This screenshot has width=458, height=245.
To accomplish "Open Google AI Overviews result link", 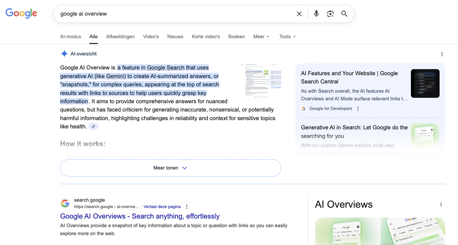I will (x=140, y=216).
